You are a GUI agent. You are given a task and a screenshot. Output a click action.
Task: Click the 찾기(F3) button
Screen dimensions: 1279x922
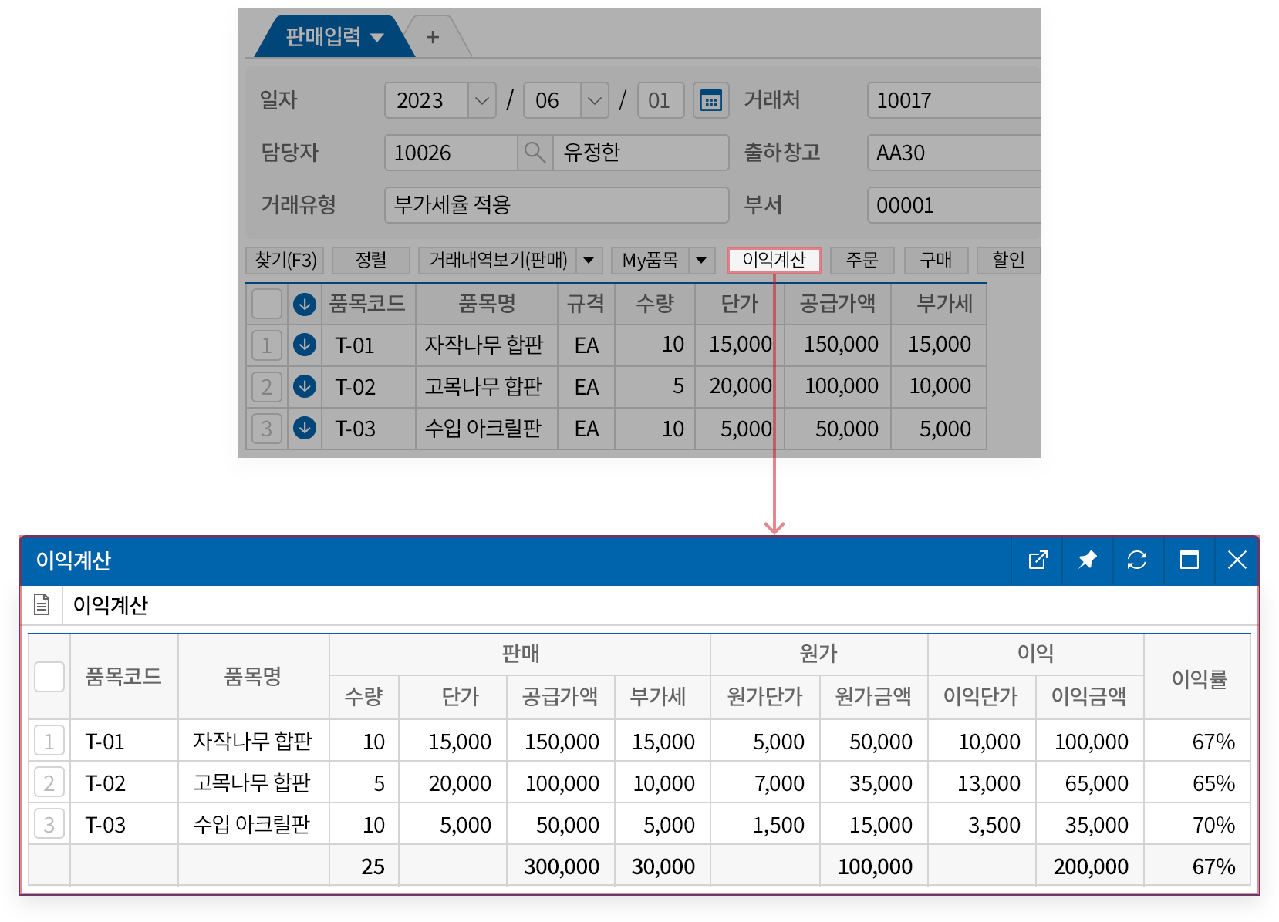pos(285,261)
